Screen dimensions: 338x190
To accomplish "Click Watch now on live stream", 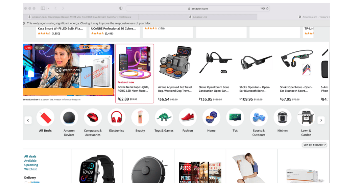I will click(x=68, y=70).
